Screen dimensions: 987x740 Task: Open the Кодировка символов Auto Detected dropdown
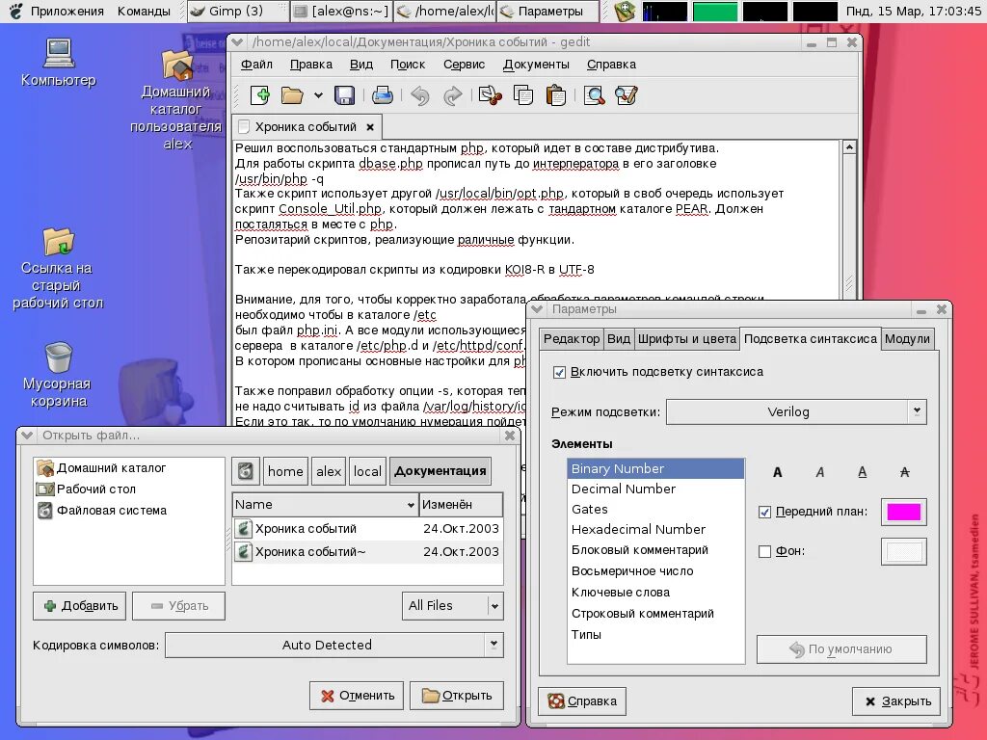[x=334, y=645]
